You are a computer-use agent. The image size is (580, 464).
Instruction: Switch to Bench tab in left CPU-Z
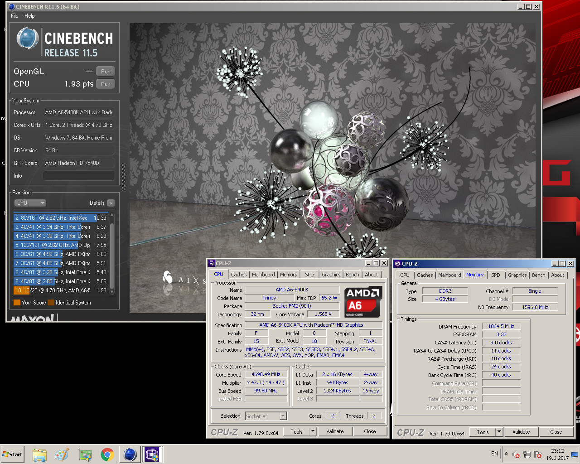click(353, 275)
